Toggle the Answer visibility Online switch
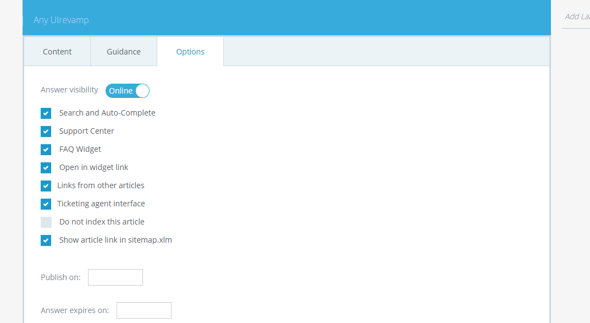The height and width of the screenshot is (323, 590). click(x=128, y=91)
